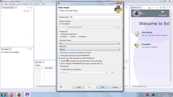The width and height of the screenshot is (173, 97).
Task: Open Window menu
Action: click(x=37, y=4)
